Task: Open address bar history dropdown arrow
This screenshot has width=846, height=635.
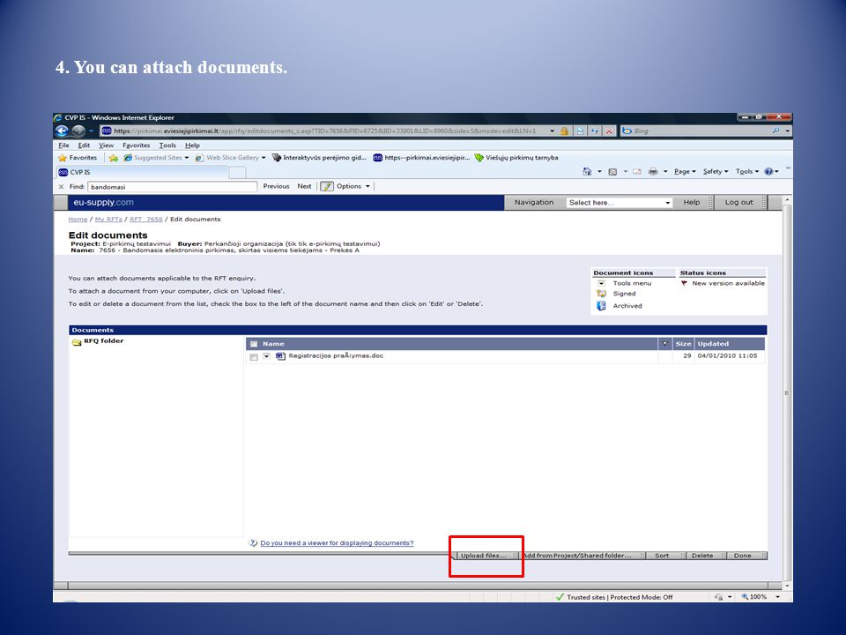Action: click(552, 131)
